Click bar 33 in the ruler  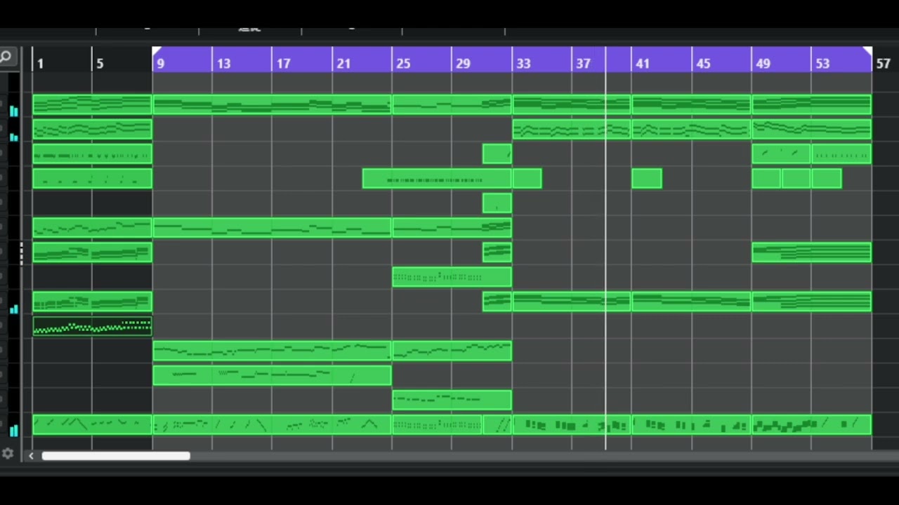523,64
